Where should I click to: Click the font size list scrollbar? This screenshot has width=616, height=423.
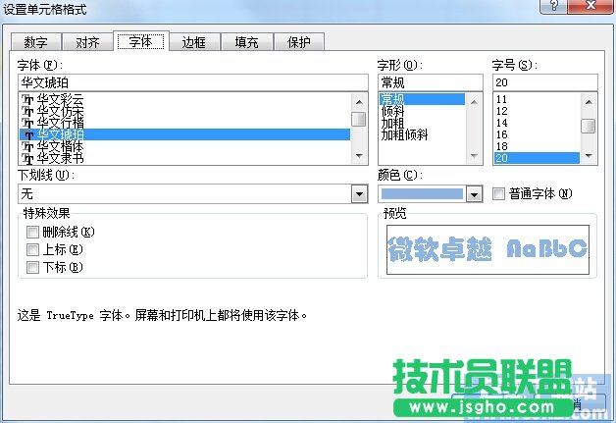(588, 127)
